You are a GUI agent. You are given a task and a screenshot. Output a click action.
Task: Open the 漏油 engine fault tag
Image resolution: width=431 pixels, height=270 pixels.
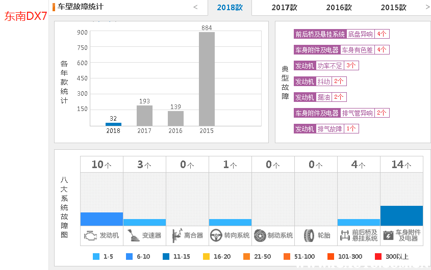323,97
